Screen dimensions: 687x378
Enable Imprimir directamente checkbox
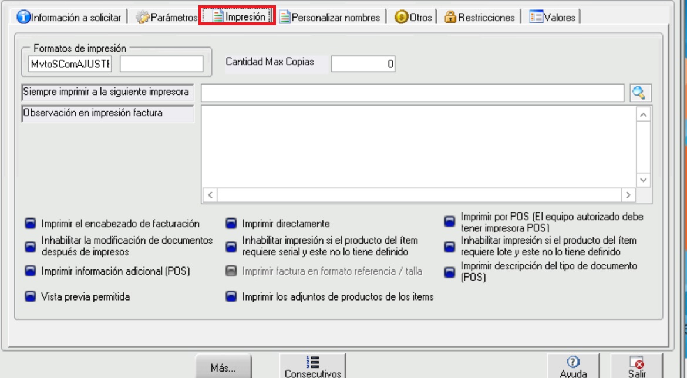(x=231, y=224)
